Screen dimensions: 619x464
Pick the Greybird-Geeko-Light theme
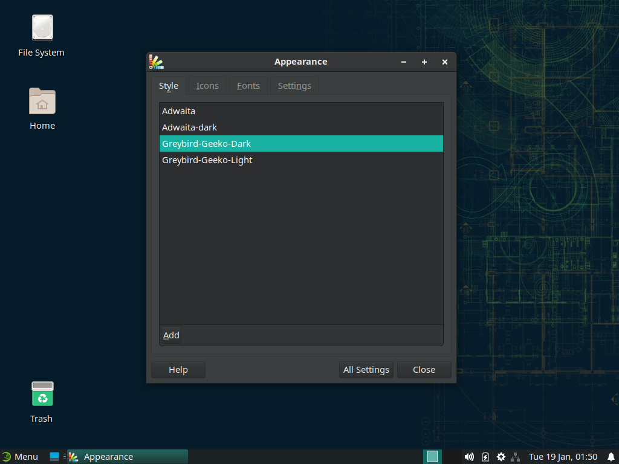(207, 160)
